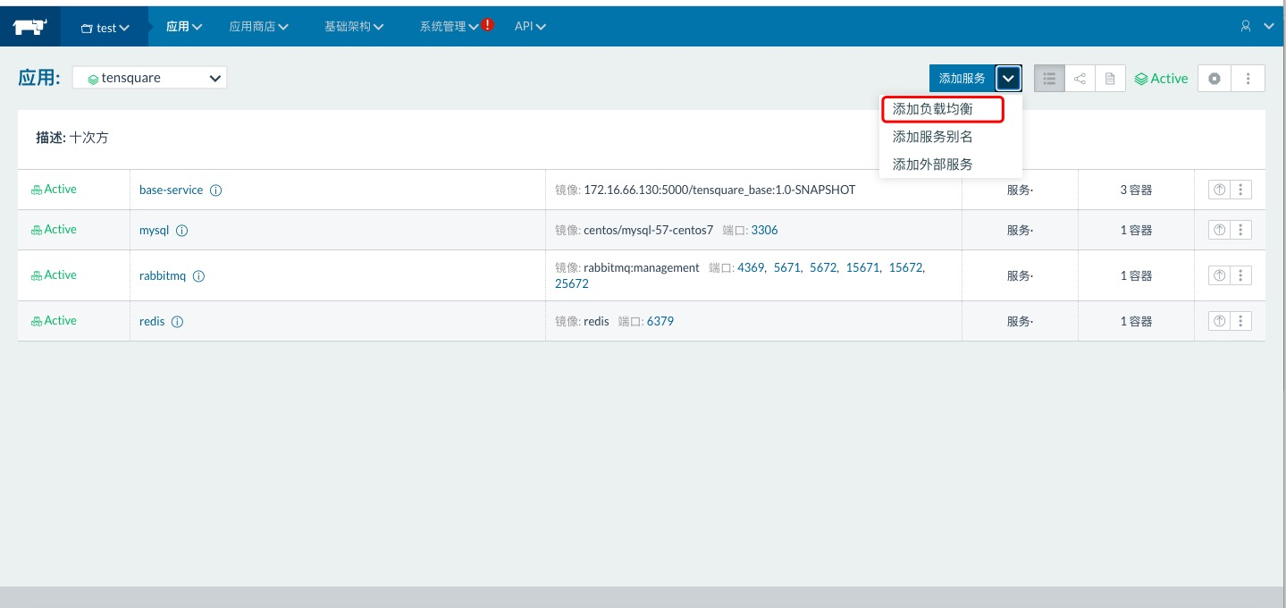Select 添加服务别名 from the dropdown

[933, 137]
